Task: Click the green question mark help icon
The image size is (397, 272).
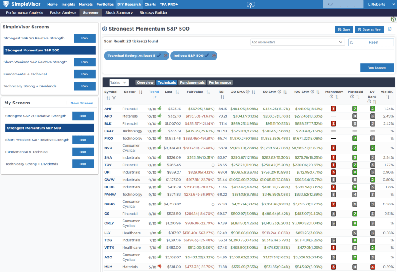Action: (393, 19)
